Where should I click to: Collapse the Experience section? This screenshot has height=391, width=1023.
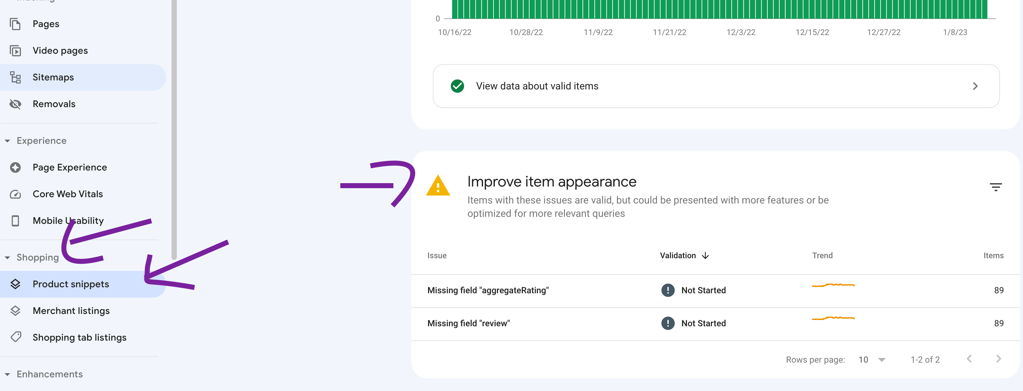[x=7, y=141]
